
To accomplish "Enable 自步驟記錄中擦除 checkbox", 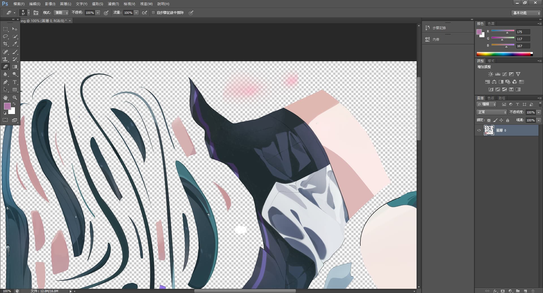I will pyautogui.click(x=153, y=13).
